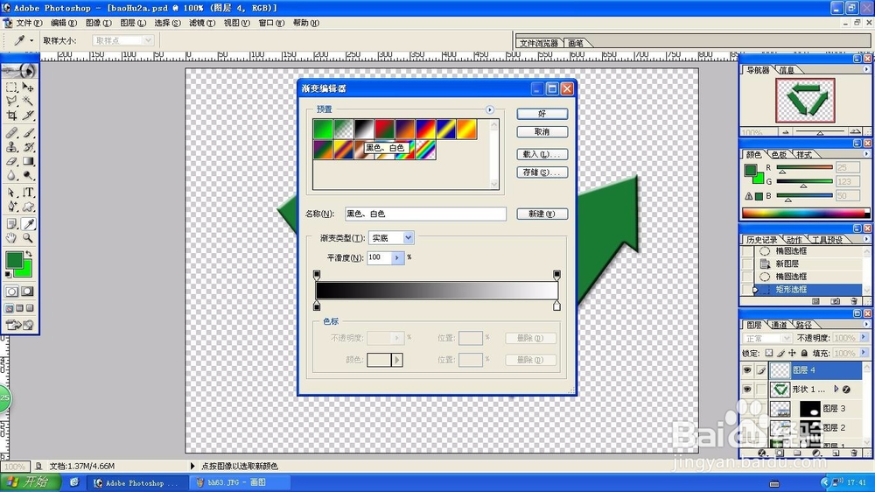Switch to Quick Mask mode
875x492 pixels.
[x=27, y=292]
